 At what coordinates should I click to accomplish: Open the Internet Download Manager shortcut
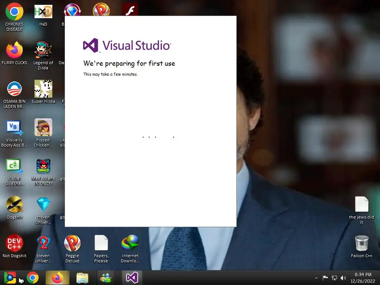coord(130,249)
